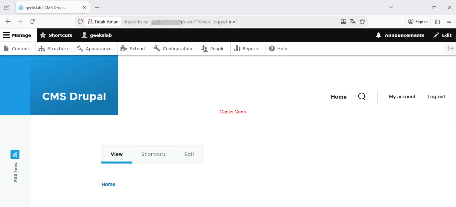Click the browser Sign in button

[x=417, y=21]
